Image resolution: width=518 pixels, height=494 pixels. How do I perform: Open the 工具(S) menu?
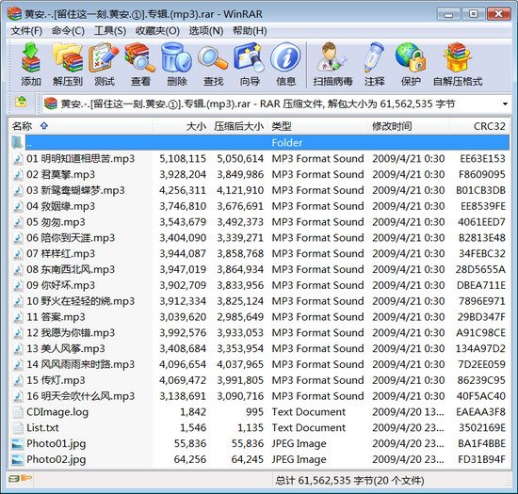pos(110,31)
